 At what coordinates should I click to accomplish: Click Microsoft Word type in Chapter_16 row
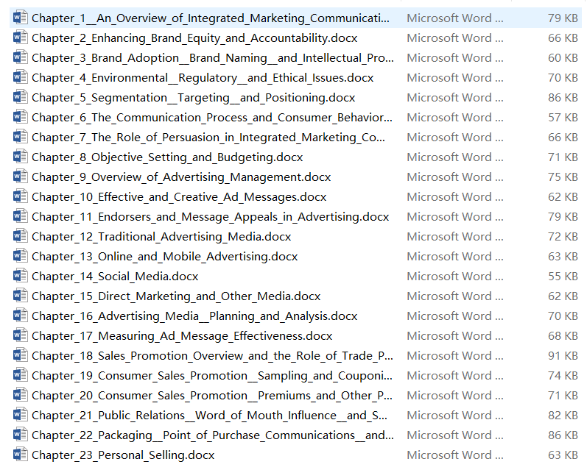[455, 316]
